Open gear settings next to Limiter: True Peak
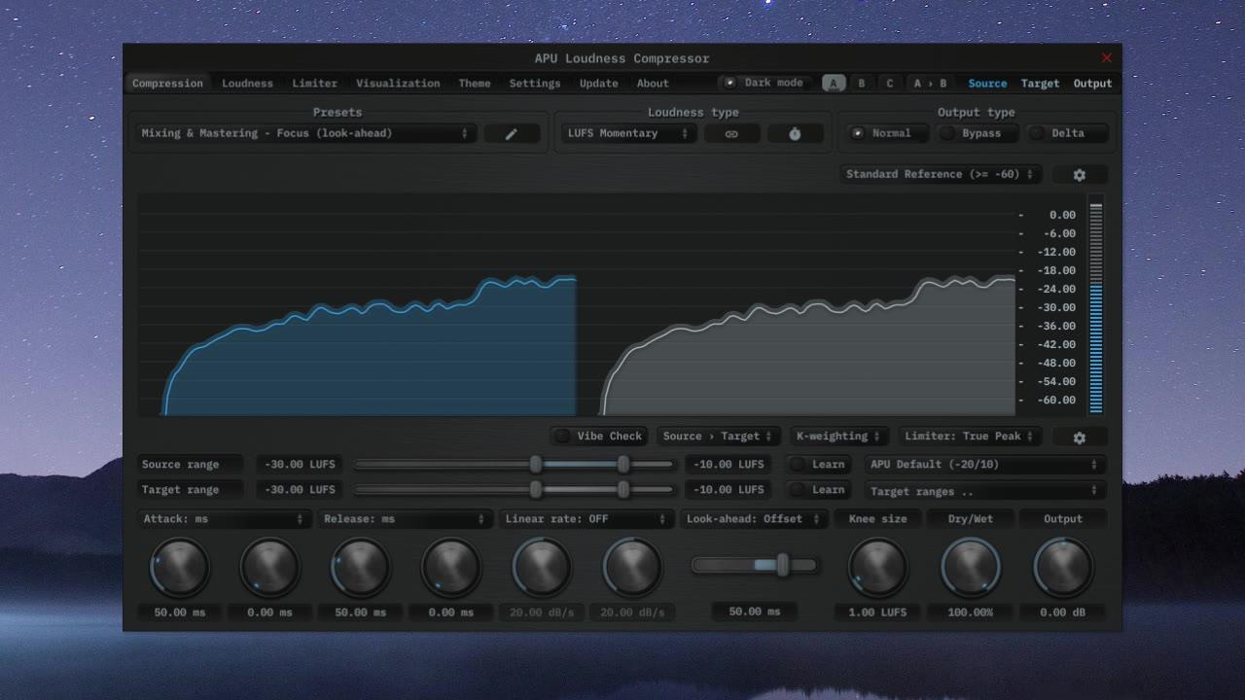This screenshot has width=1245, height=700. (1079, 437)
